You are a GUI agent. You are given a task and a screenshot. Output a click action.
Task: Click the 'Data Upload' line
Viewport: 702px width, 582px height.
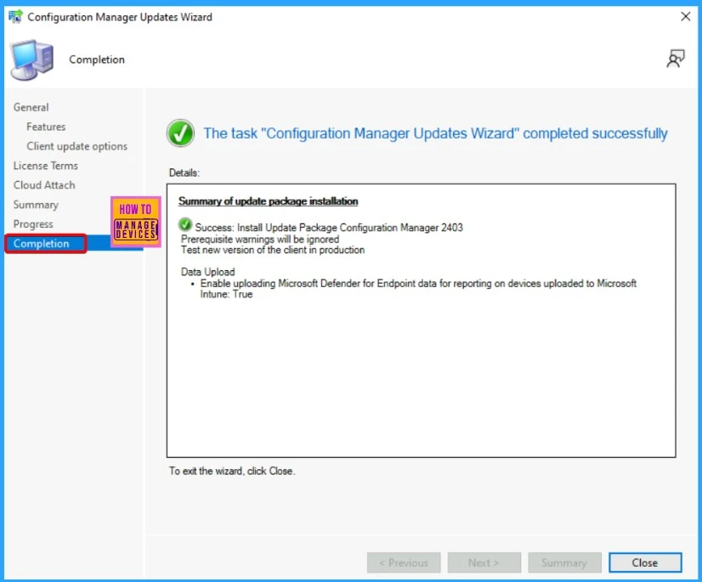[207, 272]
